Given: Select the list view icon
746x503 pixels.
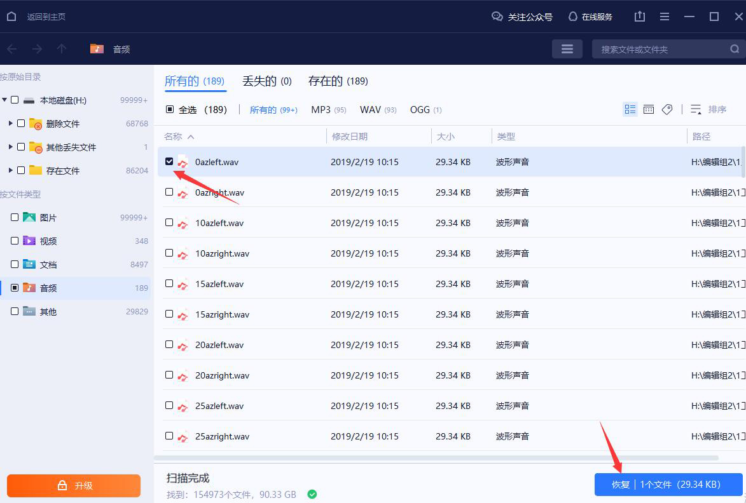Looking at the screenshot, I should pyautogui.click(x=630, y=109).
